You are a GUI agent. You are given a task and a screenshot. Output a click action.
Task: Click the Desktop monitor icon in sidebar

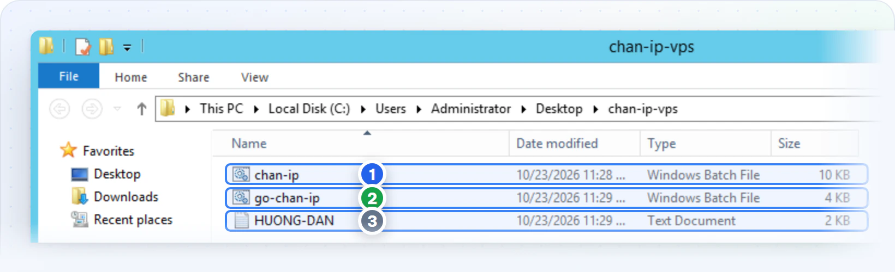click(80, 175)
